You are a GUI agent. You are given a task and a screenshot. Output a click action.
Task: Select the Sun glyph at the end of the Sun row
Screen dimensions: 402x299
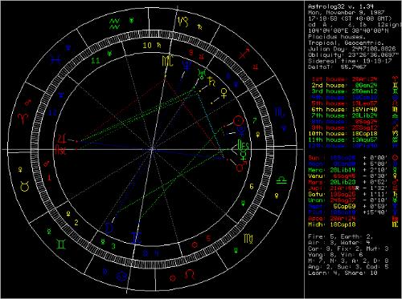point(395,158)
